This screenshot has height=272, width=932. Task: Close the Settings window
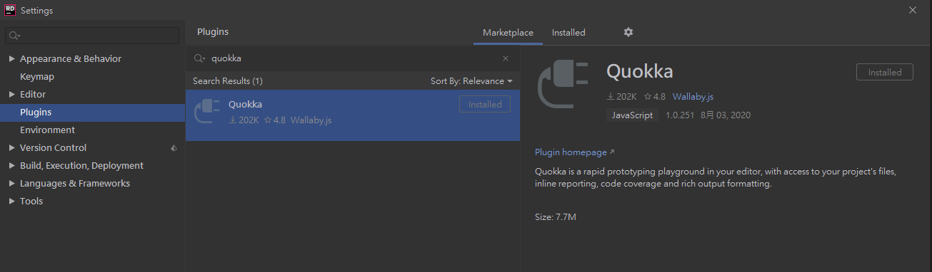[x=913, y=10]
